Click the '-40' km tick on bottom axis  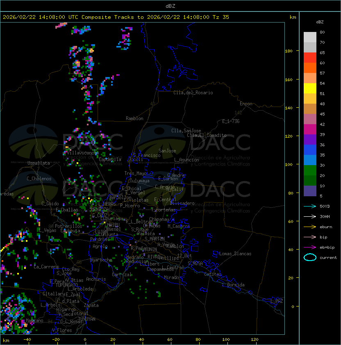27,340
